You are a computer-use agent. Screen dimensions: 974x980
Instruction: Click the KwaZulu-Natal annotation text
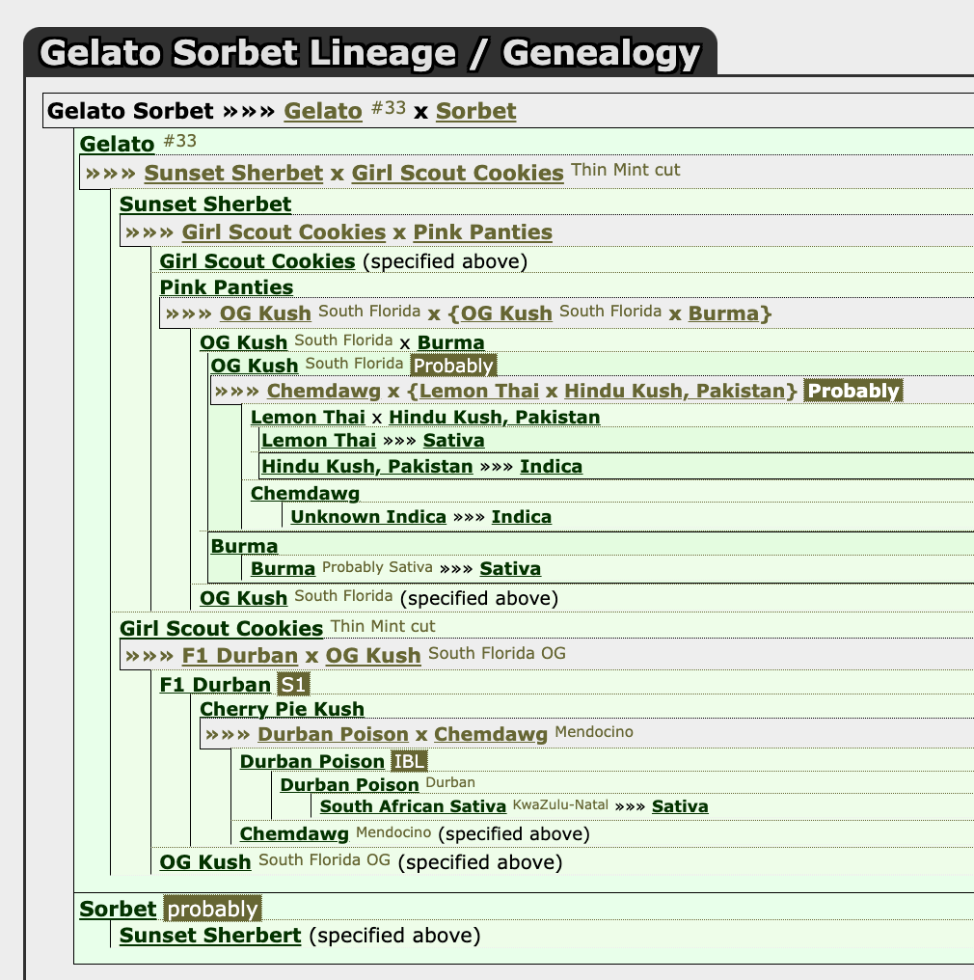(x=560, y=805)
